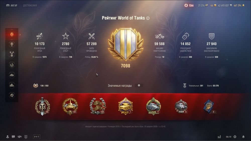Image resolution: width=251 pixels, height=141 pixels.
Task: Select the blue ribbon award with count 4
Action: (x=210, y=106)
